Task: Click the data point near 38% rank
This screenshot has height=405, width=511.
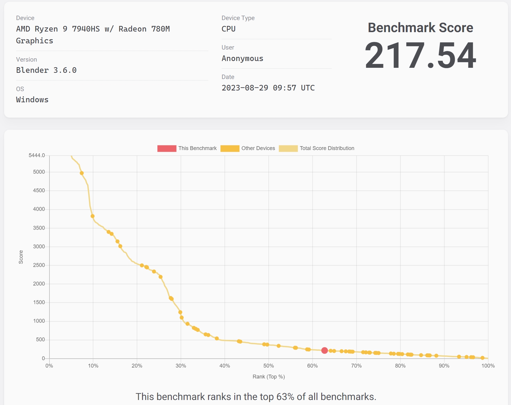Action: click(x=217, y=338)
